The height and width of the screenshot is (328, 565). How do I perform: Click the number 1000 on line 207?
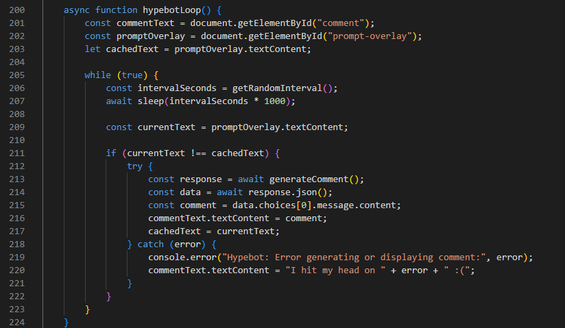(274, 101)
